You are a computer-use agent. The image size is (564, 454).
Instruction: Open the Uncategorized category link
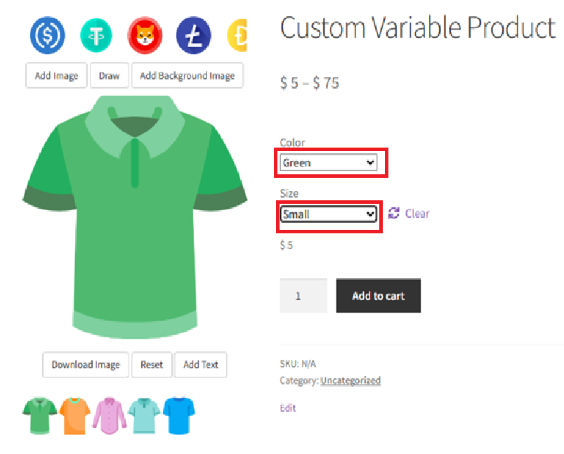coord(350,381)
